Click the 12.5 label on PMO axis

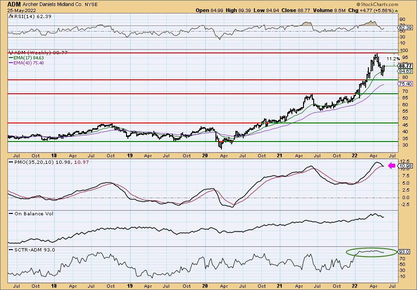[x=404, y=161]
